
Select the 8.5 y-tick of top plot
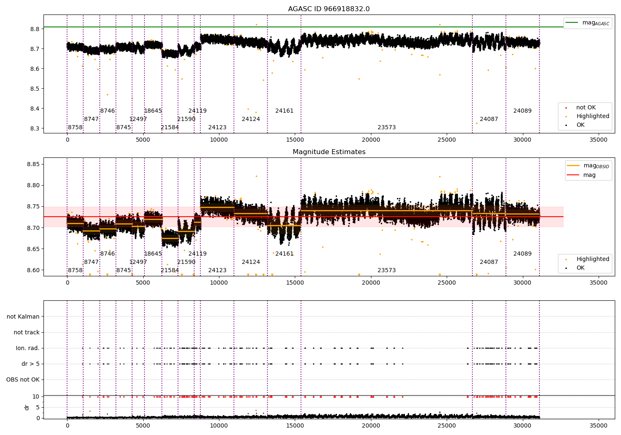point(35,89)
